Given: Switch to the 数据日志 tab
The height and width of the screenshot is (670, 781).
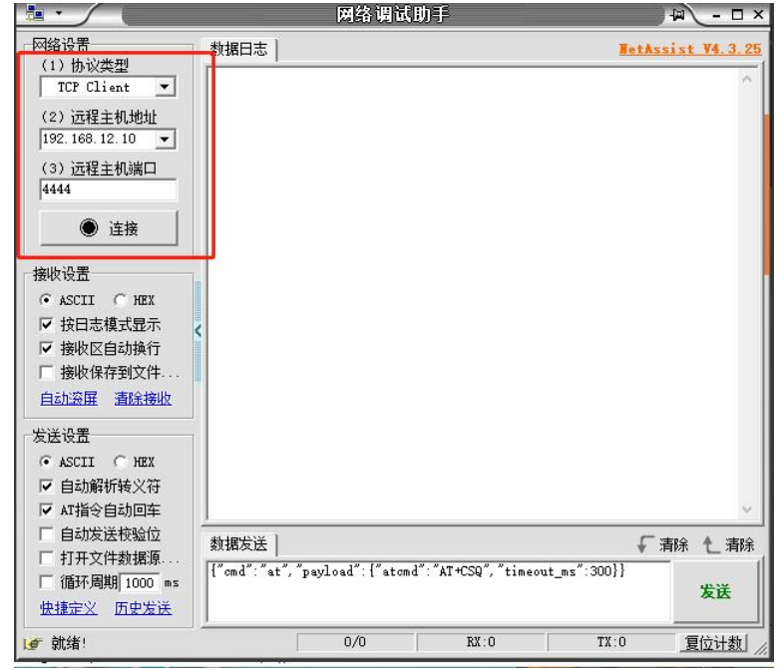Looking at the screenshot, I should pos(239,50).
